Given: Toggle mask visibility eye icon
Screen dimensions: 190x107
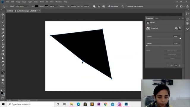Looking at the screenshot, I should pyautogui.click(x=175, y=65).
